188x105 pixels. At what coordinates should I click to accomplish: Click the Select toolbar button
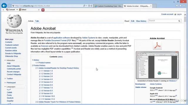click(23, 10)
